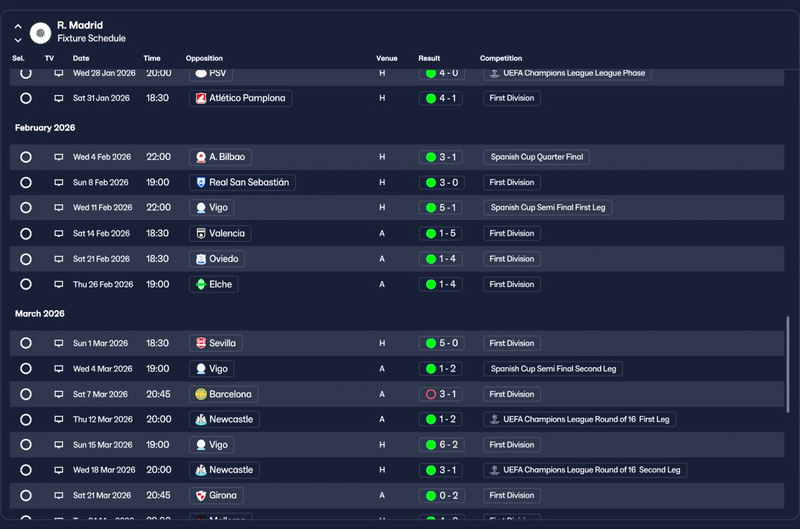Select the Barcelona fixture radio button
This screenshot has height=529, width=800.
26,395
